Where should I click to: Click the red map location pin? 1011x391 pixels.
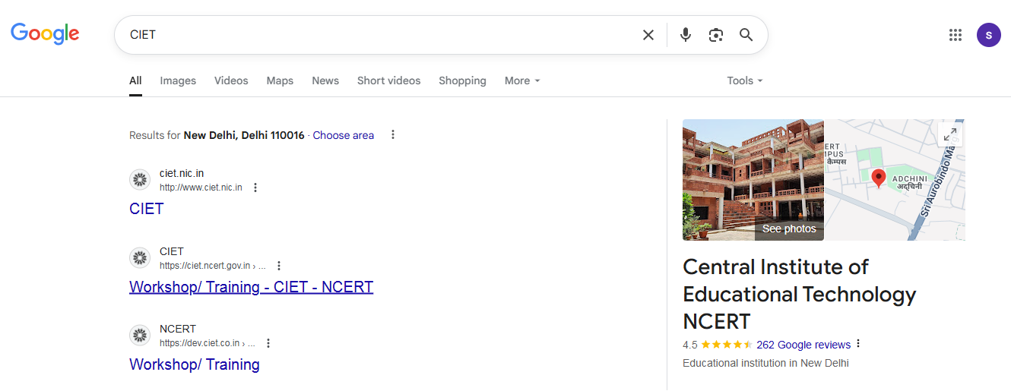[879, 178]
